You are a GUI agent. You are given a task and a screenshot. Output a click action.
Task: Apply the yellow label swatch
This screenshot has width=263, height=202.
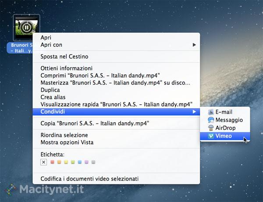point(66,162)
